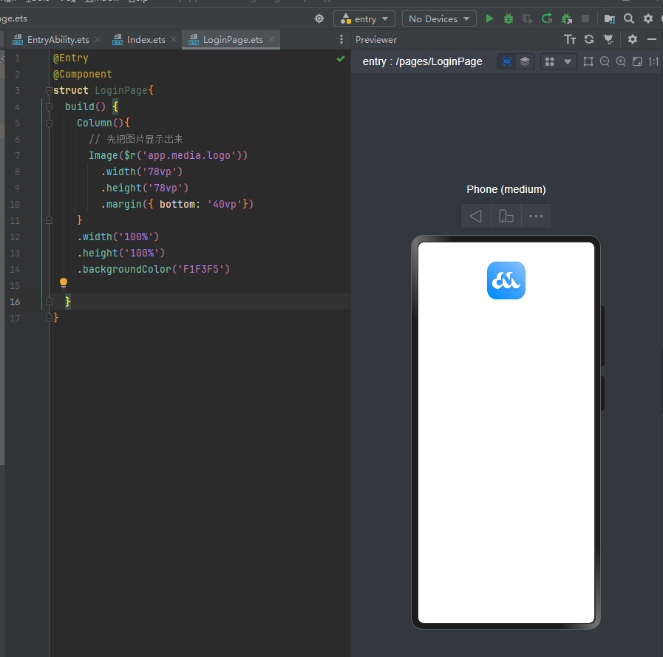Image resolution: width=663 pixels, height=657 pixels.
Task: Click the app logo in phone preview
Action: (x=506, y=280)
